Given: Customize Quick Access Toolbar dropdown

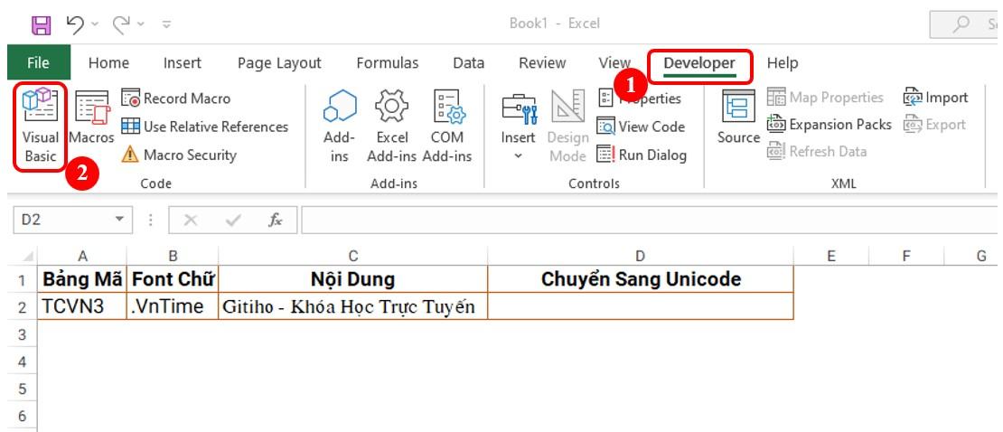Looking at the screenshot, I should (x=167, y=25).
